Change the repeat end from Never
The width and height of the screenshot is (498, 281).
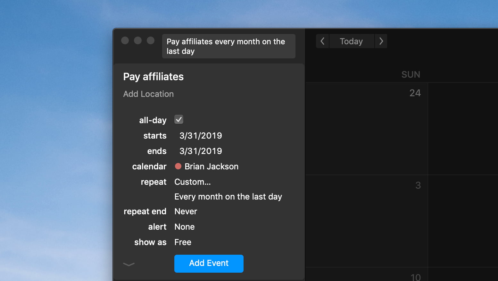click(x=186, y=211)
